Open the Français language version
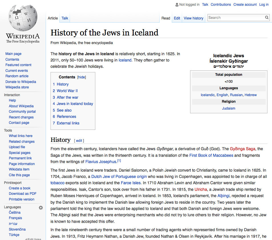The height and width of the screenshot is (240, 272). click(15, 218)
